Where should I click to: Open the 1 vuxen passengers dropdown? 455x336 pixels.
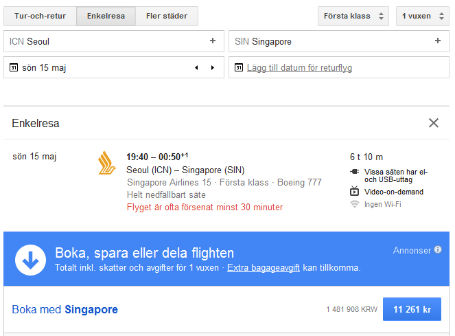click(422, 16)
